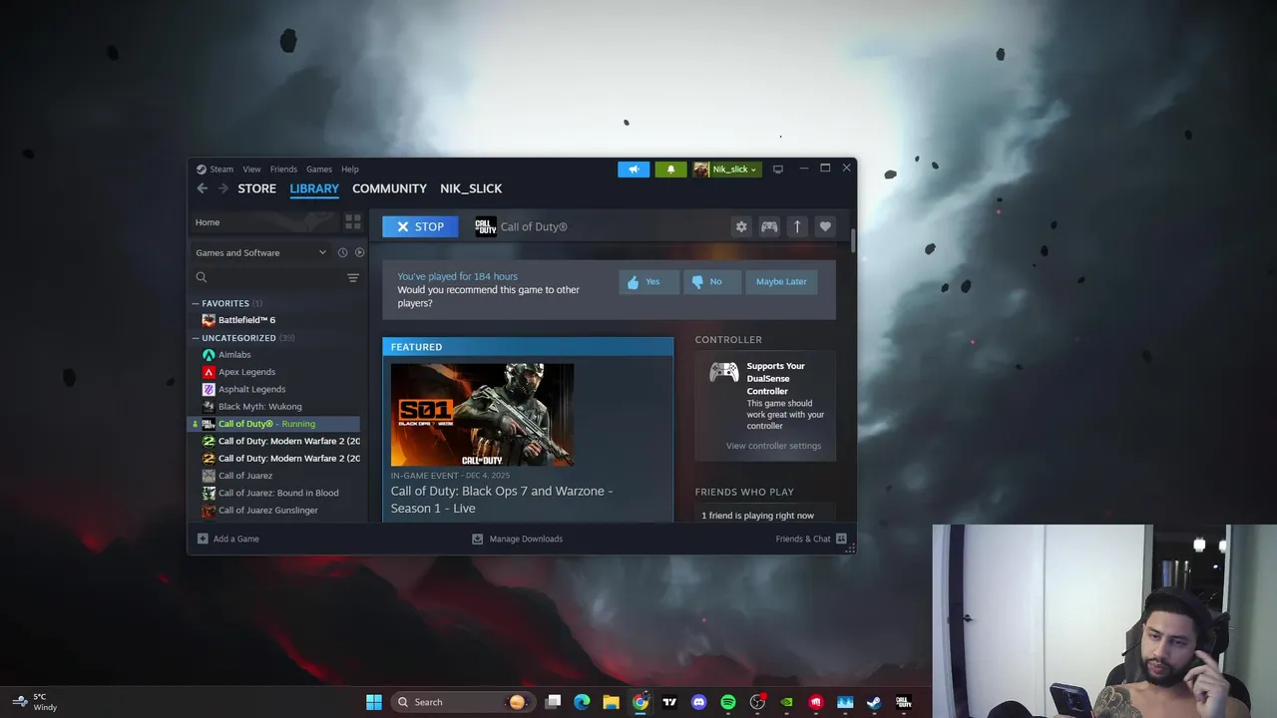Open Google Chrome from taskbar

point(640,702)
